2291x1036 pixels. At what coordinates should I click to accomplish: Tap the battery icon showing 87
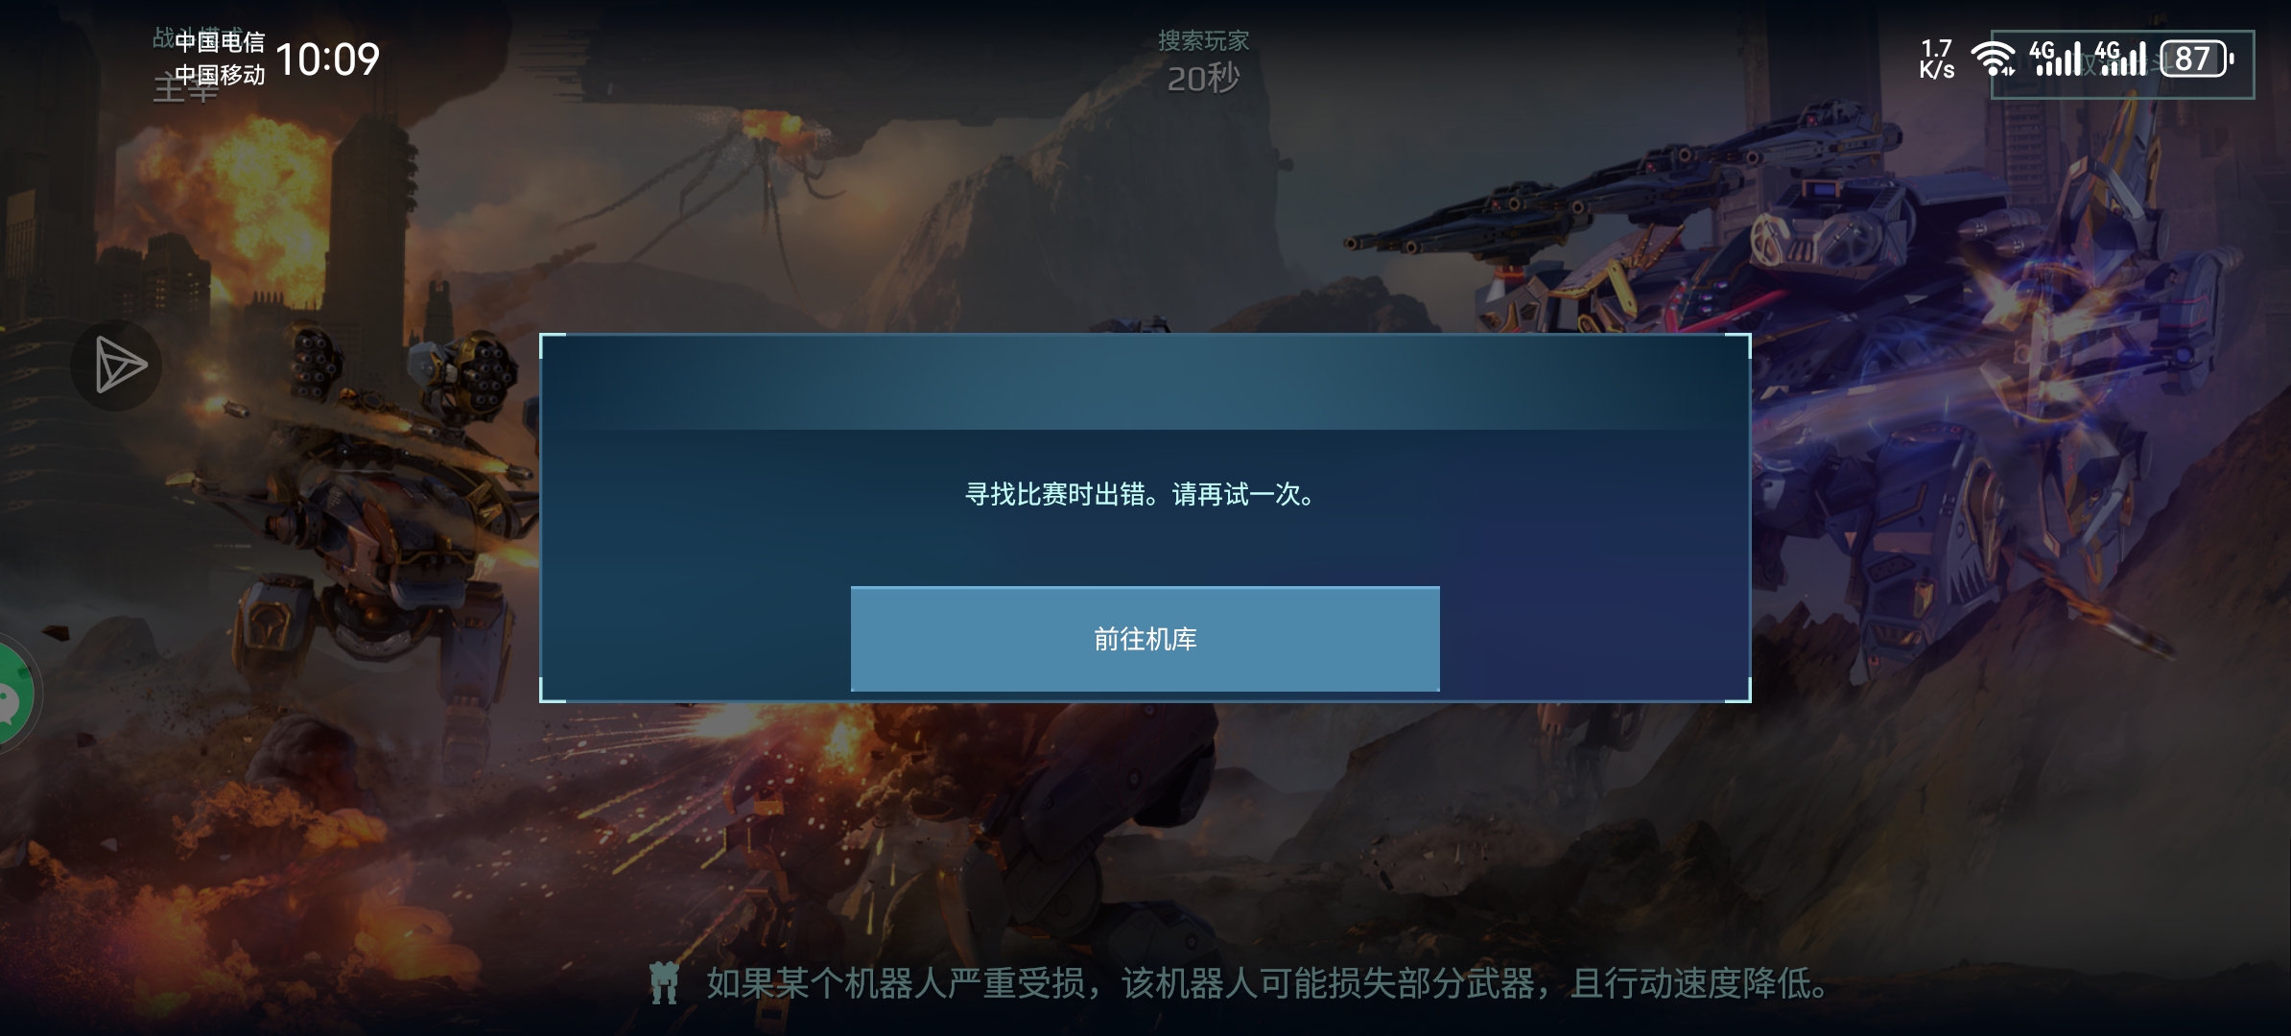pyautogui.click(x=2196, y=59)
